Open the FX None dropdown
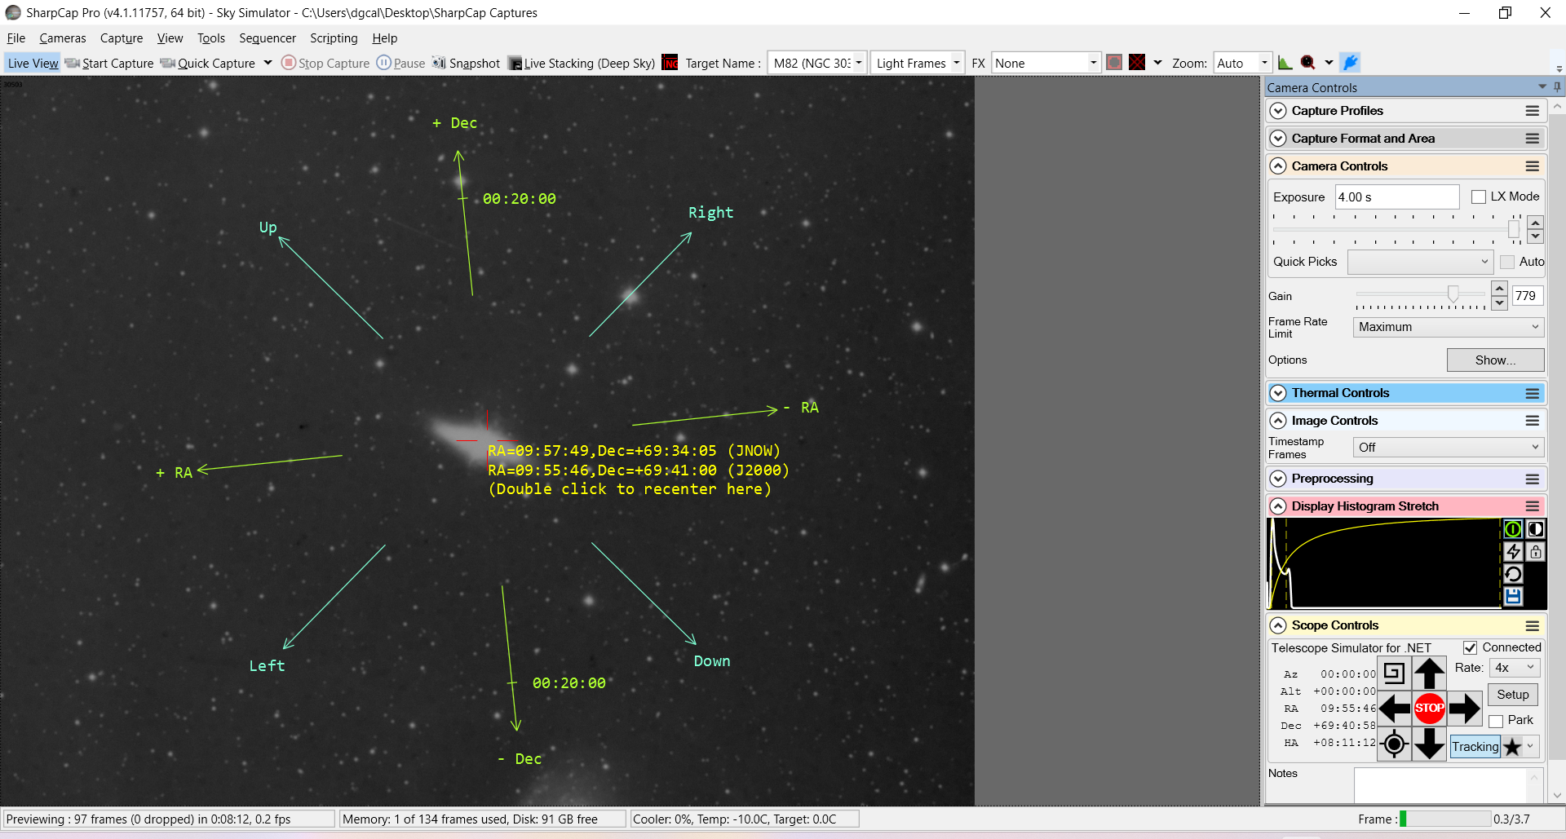Viewport: 1566px width, 839px height. point(1046,63)
